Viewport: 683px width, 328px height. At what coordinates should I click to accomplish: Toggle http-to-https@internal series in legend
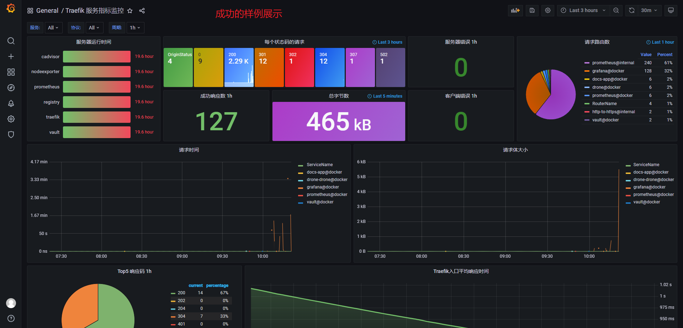point(613,112)
